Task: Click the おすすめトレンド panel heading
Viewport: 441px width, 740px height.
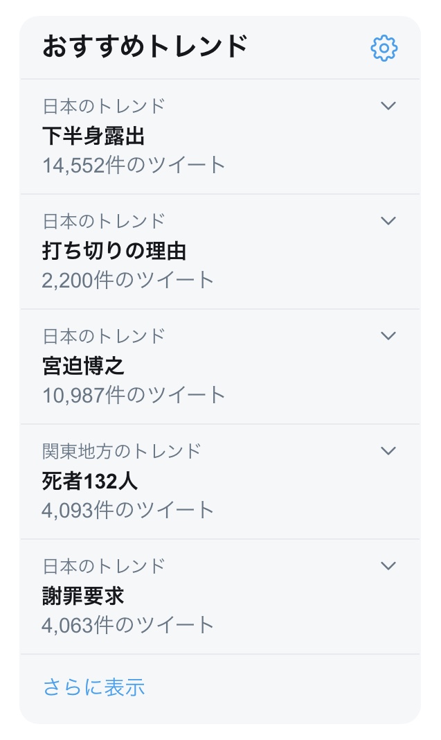Action: pyautogui.click(x=145, y=47)
